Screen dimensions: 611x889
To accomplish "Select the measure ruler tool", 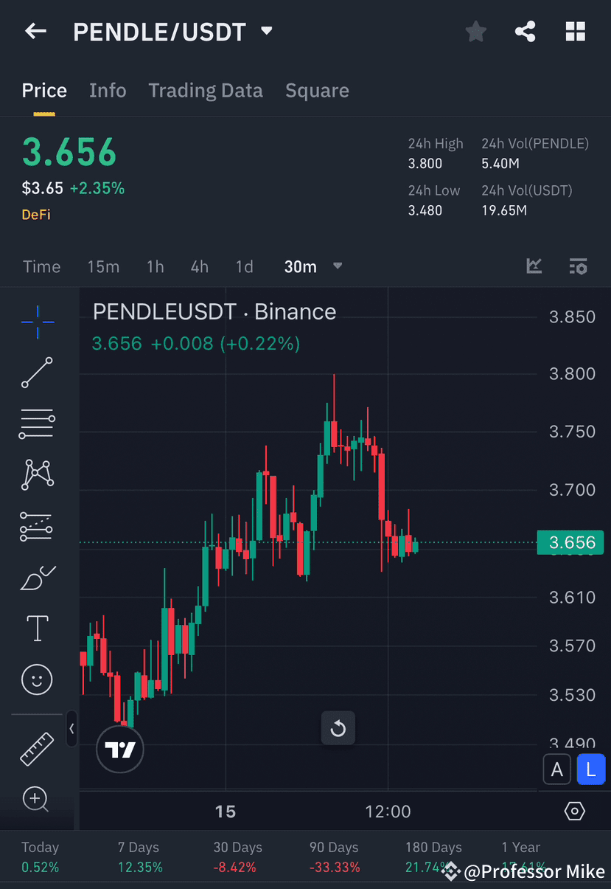I will tap(36, 748).
